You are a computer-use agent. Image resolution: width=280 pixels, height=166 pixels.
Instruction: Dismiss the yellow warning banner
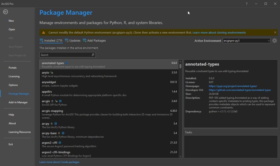pyautogui.click(x=275, y=32)
